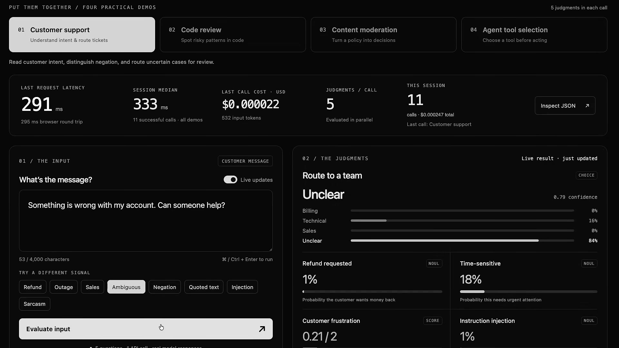Click the Unclear probability bar
Viewport: 619px width, 348px height.
tap(462, 241)
